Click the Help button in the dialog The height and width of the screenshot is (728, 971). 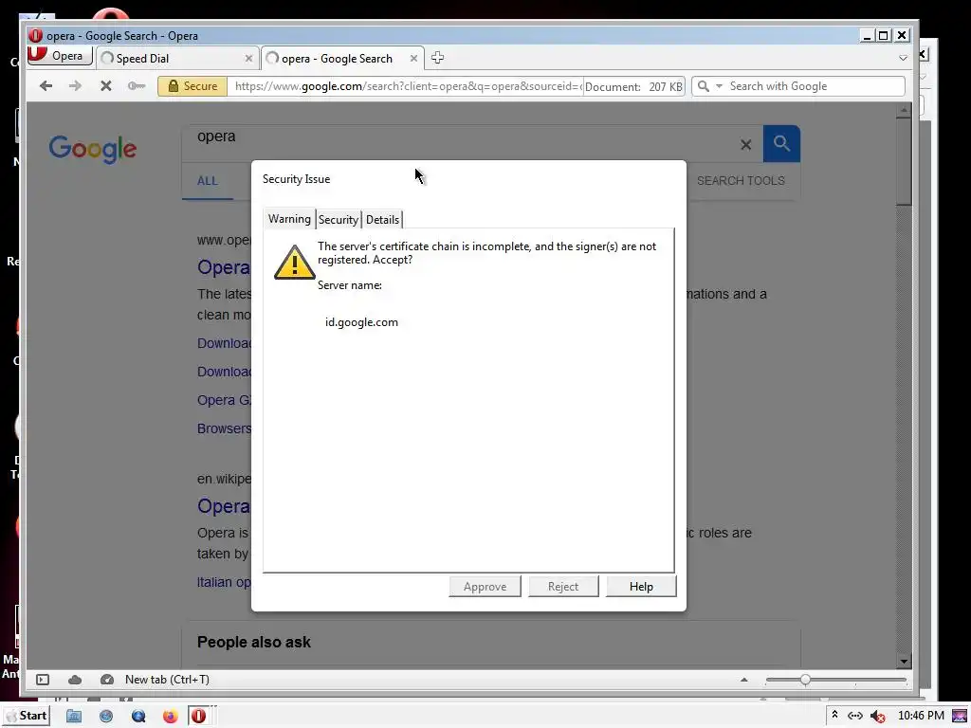641,586
